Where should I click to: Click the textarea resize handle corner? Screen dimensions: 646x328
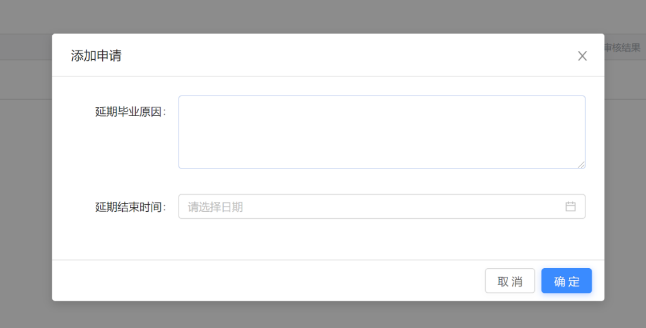point(581,165)
